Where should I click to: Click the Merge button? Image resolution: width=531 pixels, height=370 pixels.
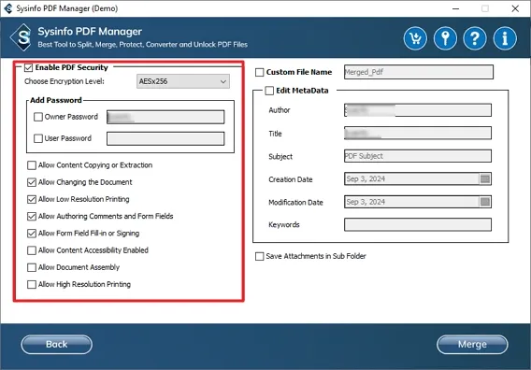(x=472, y=344)
